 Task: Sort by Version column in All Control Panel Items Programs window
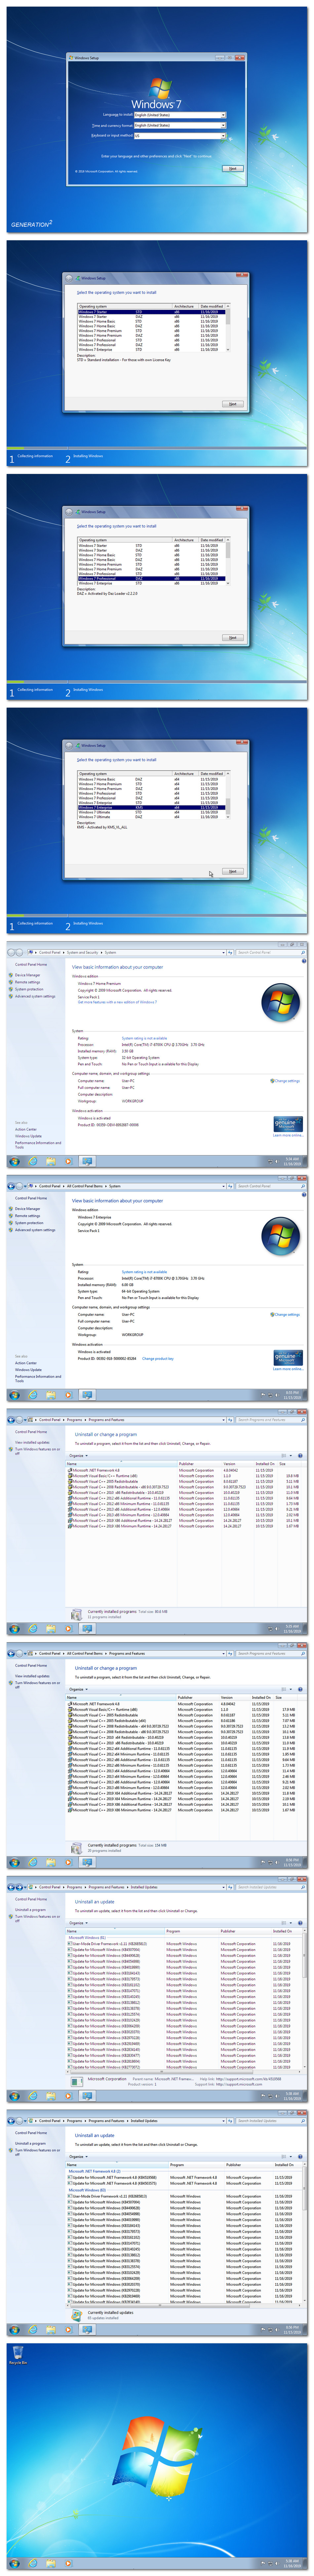(235, 1697)
